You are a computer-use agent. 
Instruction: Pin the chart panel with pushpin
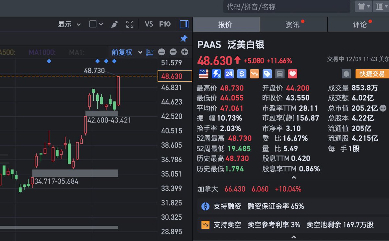tap(184, 39)
